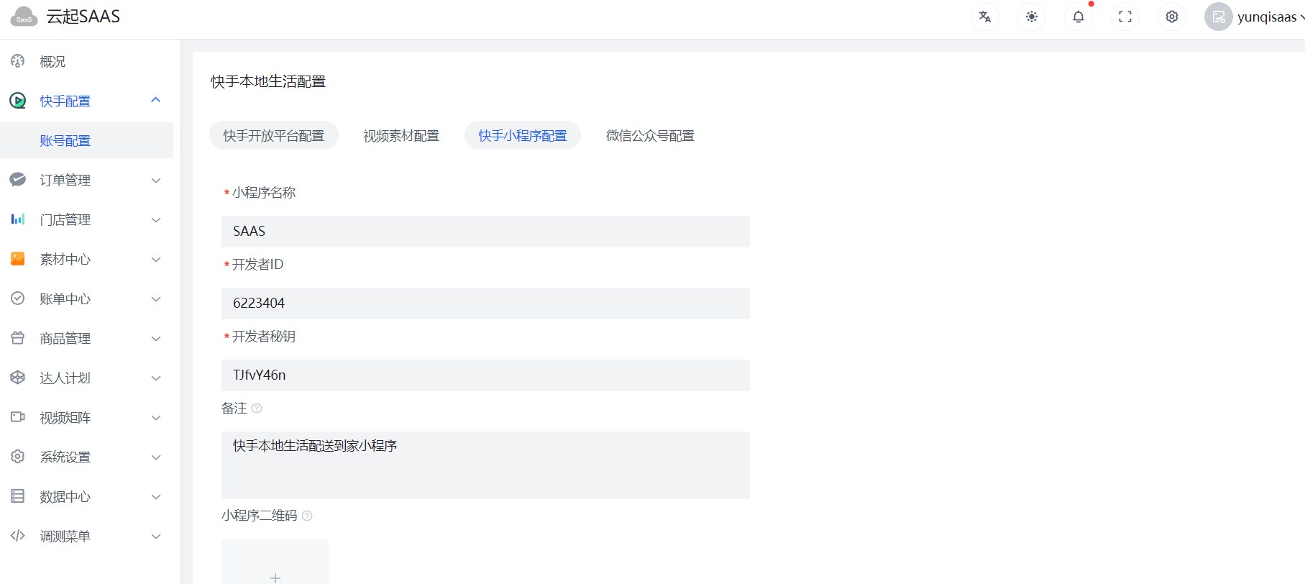1305x584 pixels.
Task: Click the 云起SAAS cloud logo
Action: pos(24,17)
